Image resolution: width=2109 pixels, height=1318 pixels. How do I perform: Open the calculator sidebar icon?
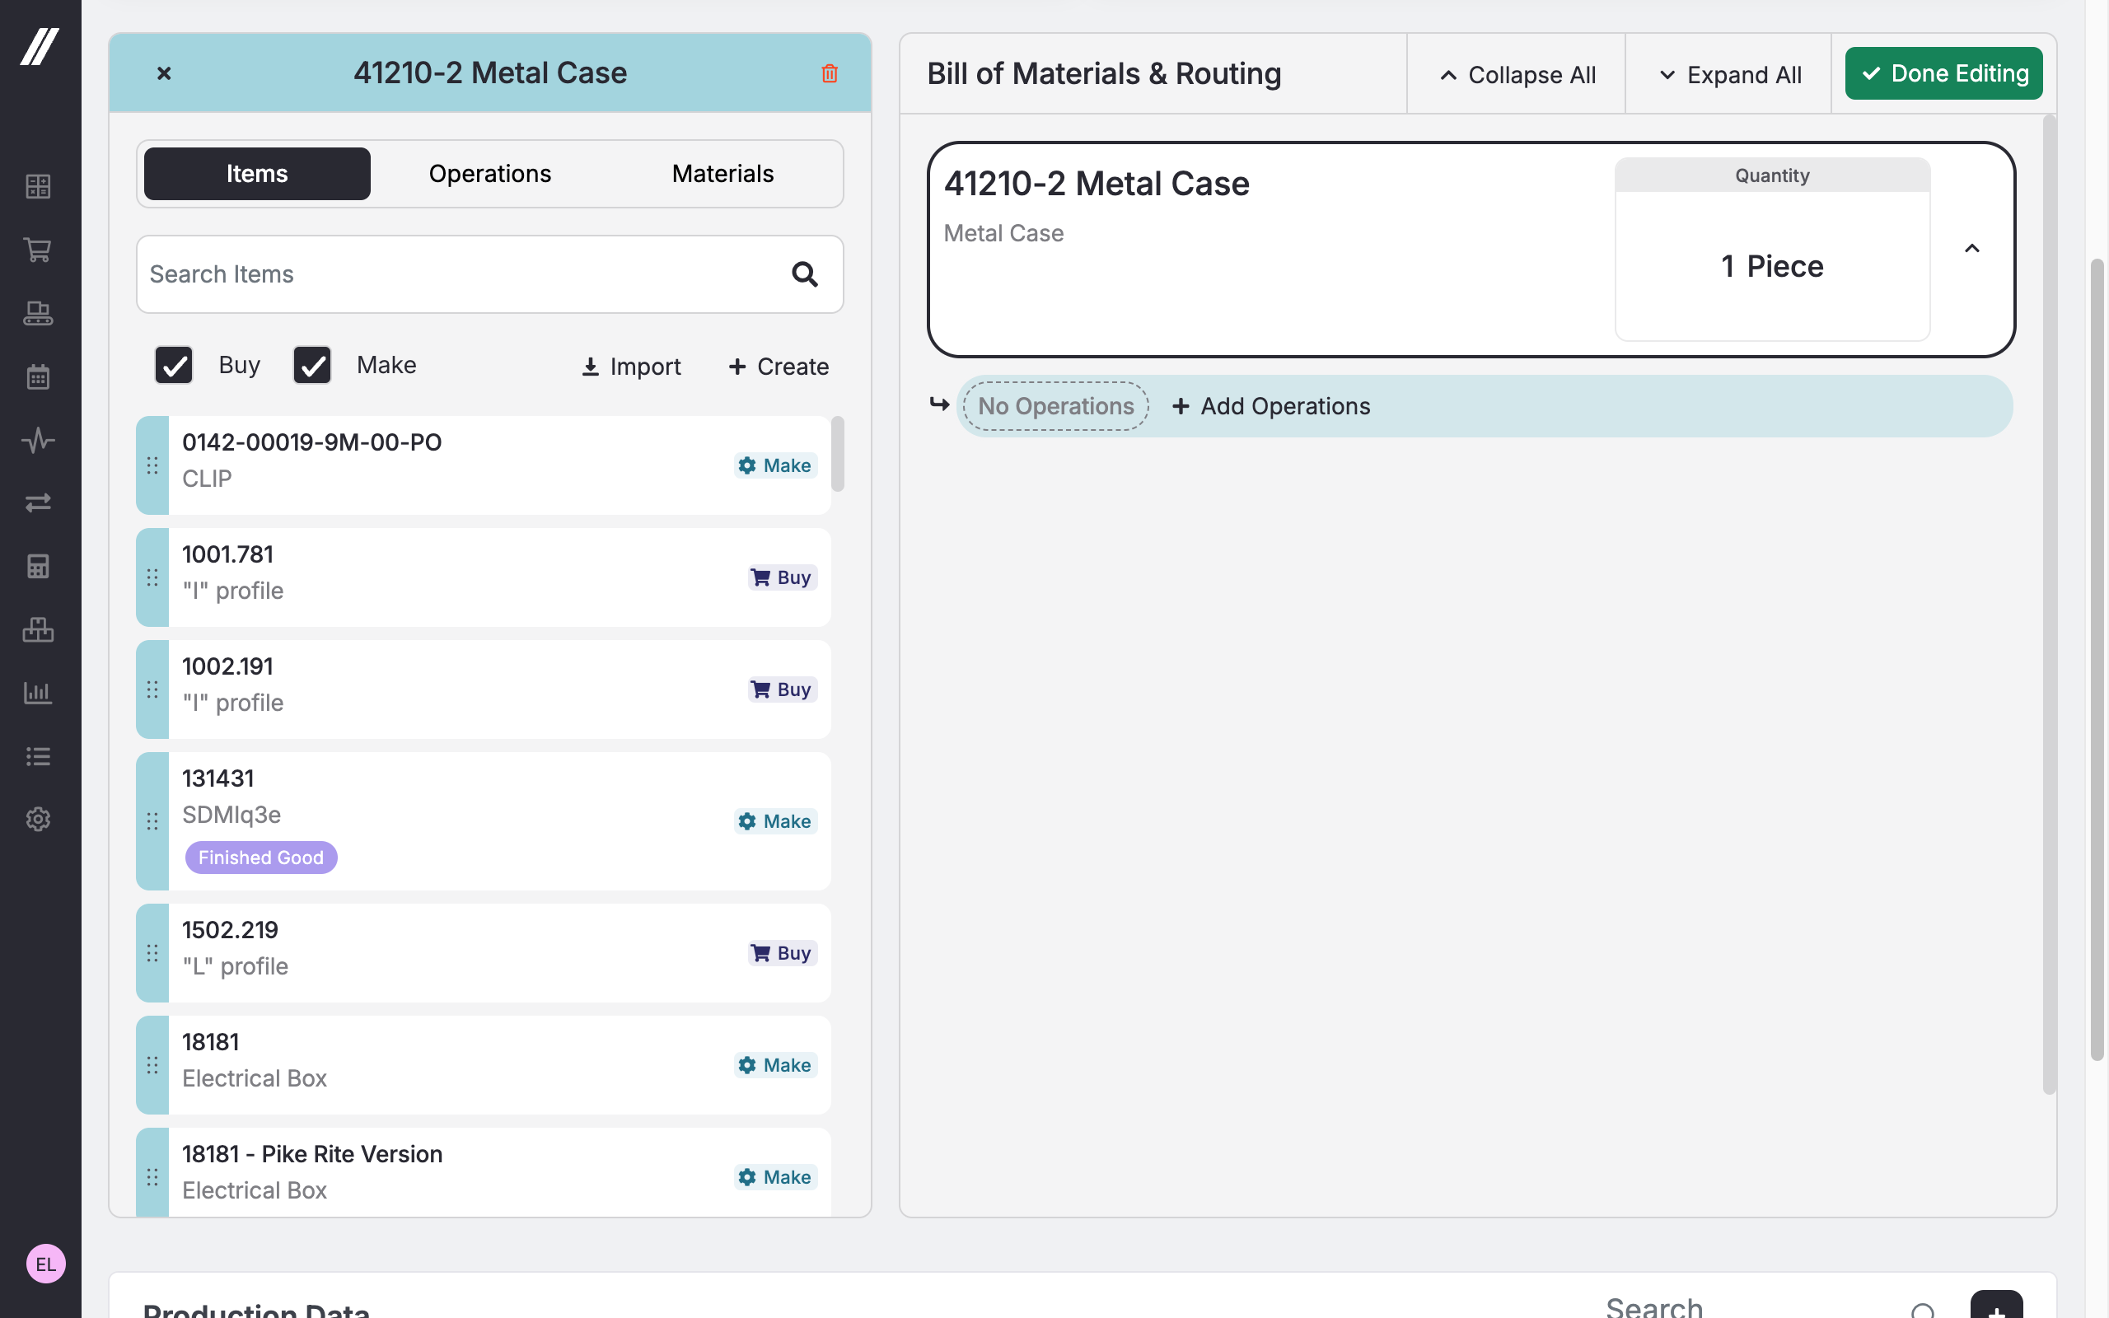[37, 567]
